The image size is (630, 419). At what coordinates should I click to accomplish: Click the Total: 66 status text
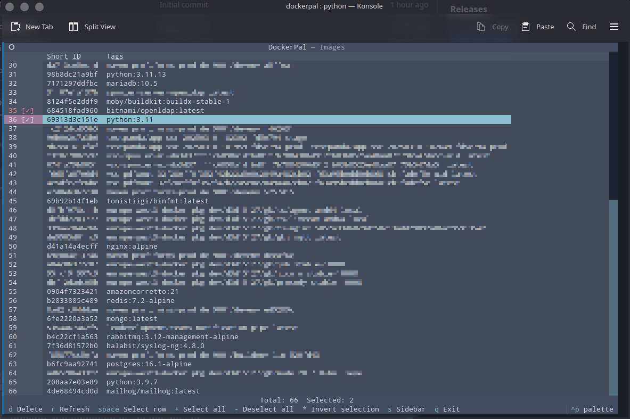coord(279,400)
